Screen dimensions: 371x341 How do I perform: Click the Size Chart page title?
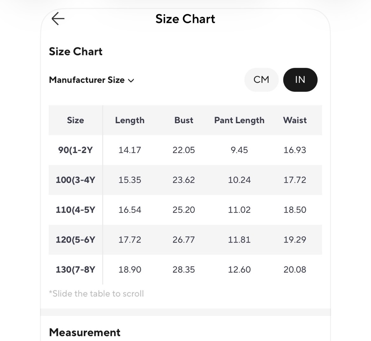(x=185, y=19)
